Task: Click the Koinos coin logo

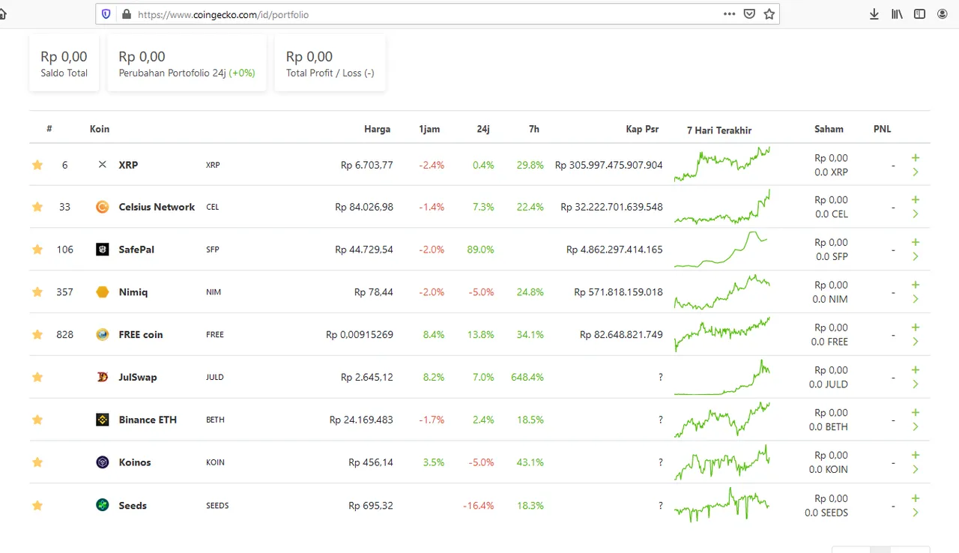Action: click(x=103, y=462)
